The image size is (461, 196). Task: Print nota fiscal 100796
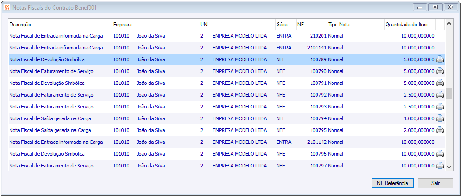(x=440, y=154)
